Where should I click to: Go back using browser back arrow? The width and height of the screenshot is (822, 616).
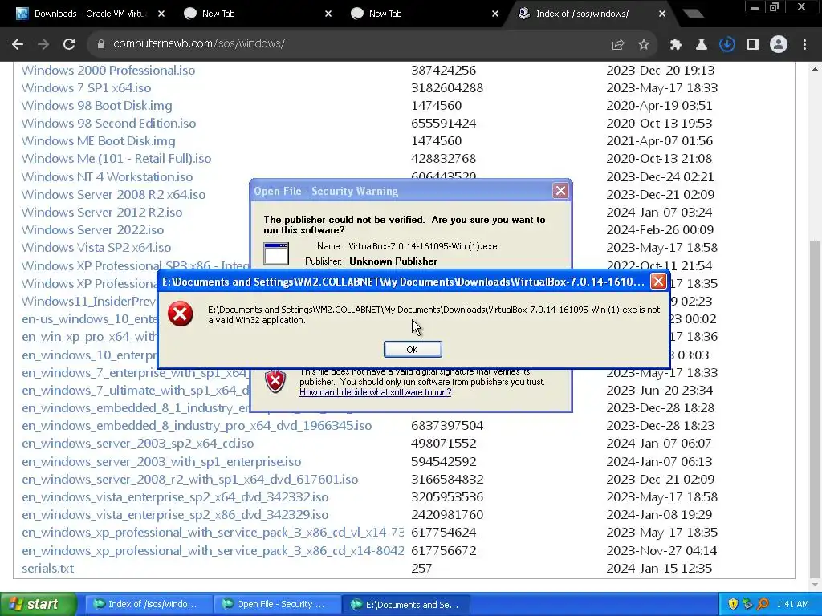18,44
